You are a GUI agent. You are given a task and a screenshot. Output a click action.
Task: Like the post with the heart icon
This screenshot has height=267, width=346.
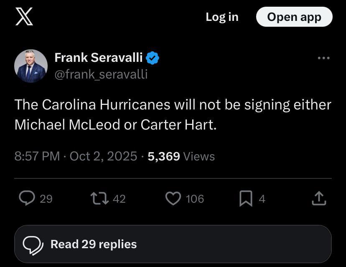[173, 198]
